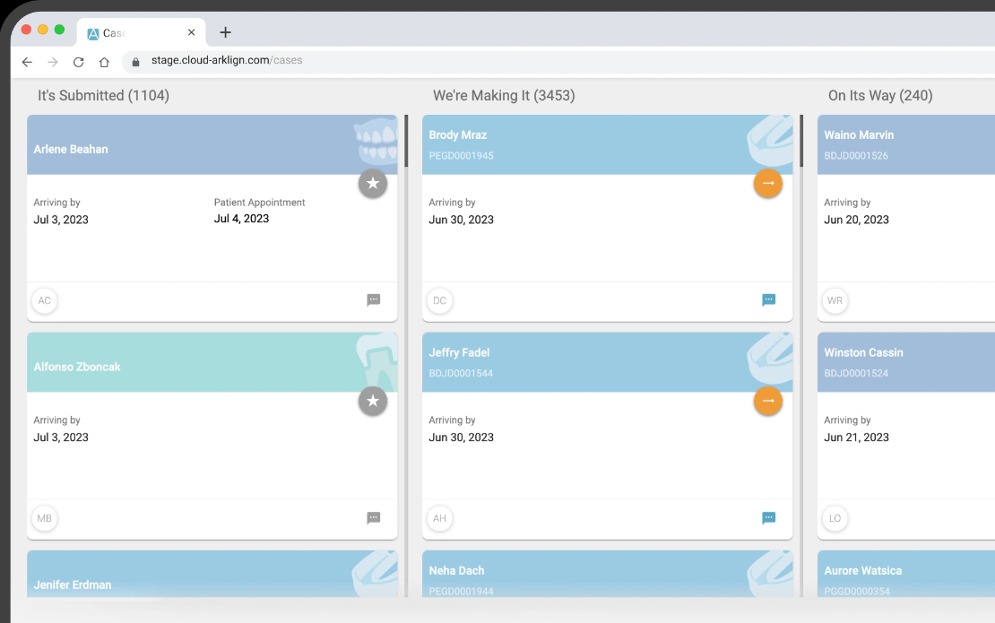Image resolution: width=995 pixels, height=623 pixels.
Task: Open chat icon on Brody Mraz card
Action: click(x=768, y=300)
